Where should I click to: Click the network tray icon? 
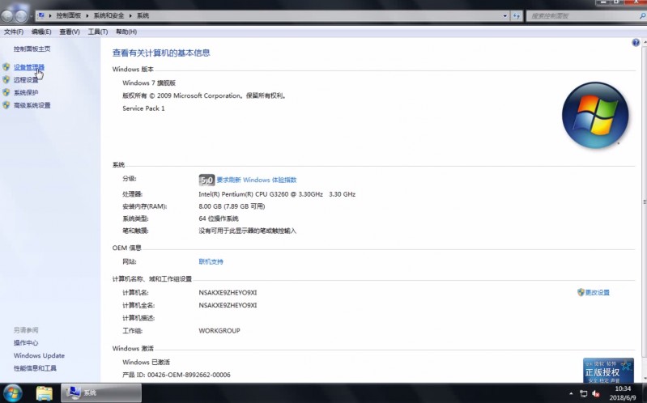coord(584,394)
